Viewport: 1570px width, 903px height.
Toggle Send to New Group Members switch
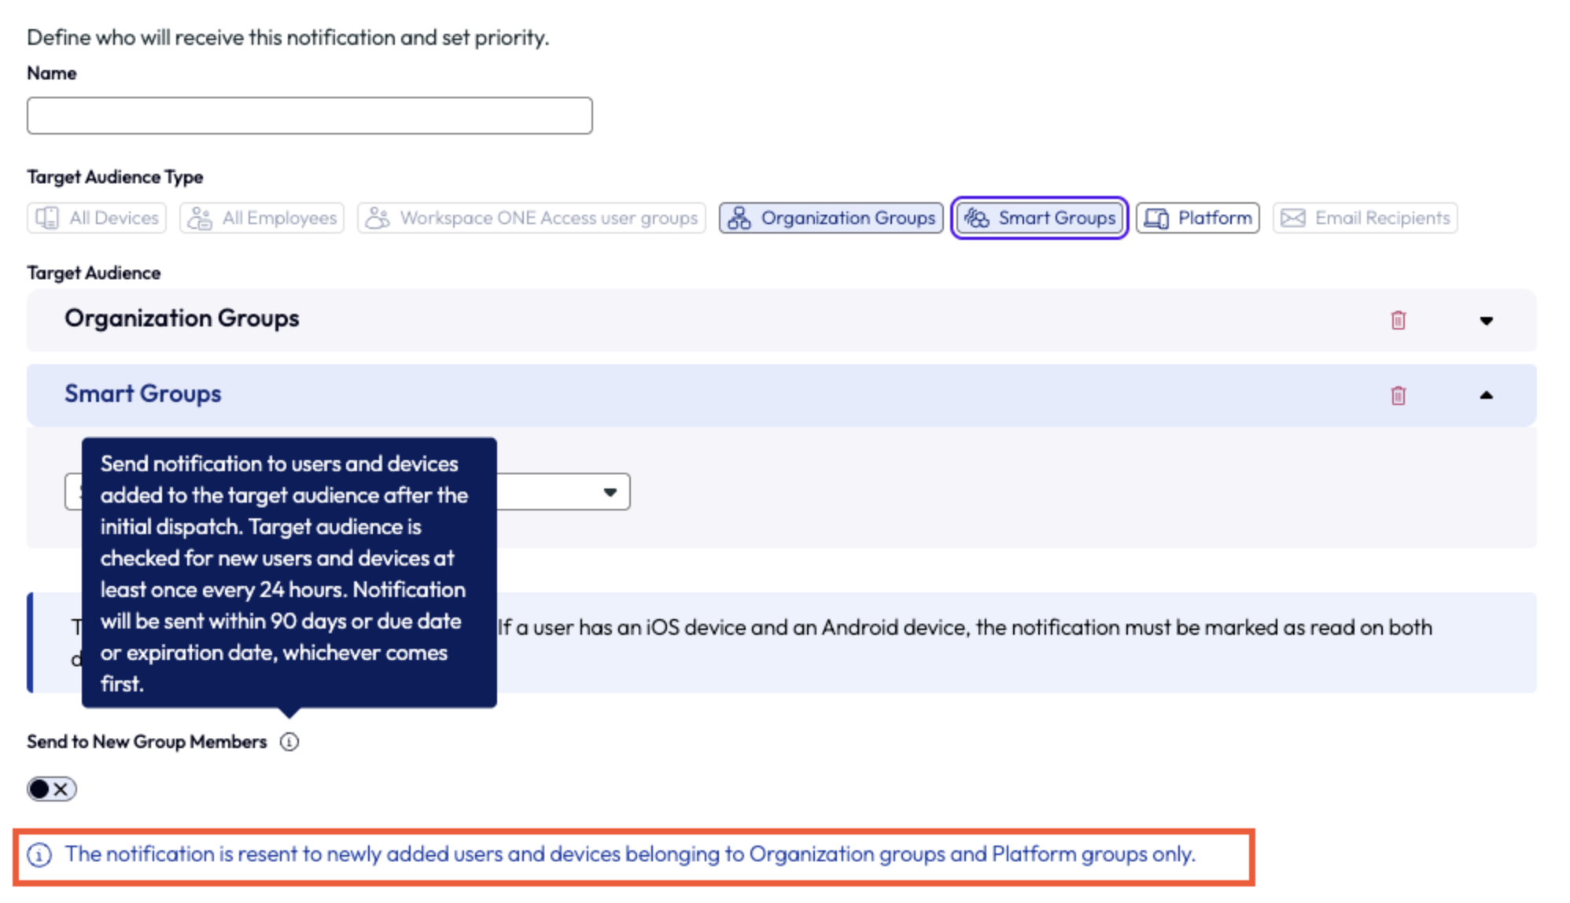pos(52,789)
